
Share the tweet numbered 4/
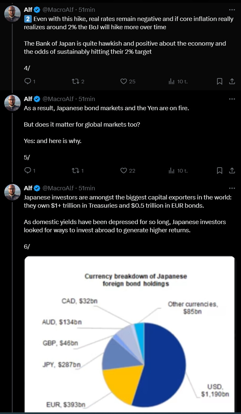[231, 81]
